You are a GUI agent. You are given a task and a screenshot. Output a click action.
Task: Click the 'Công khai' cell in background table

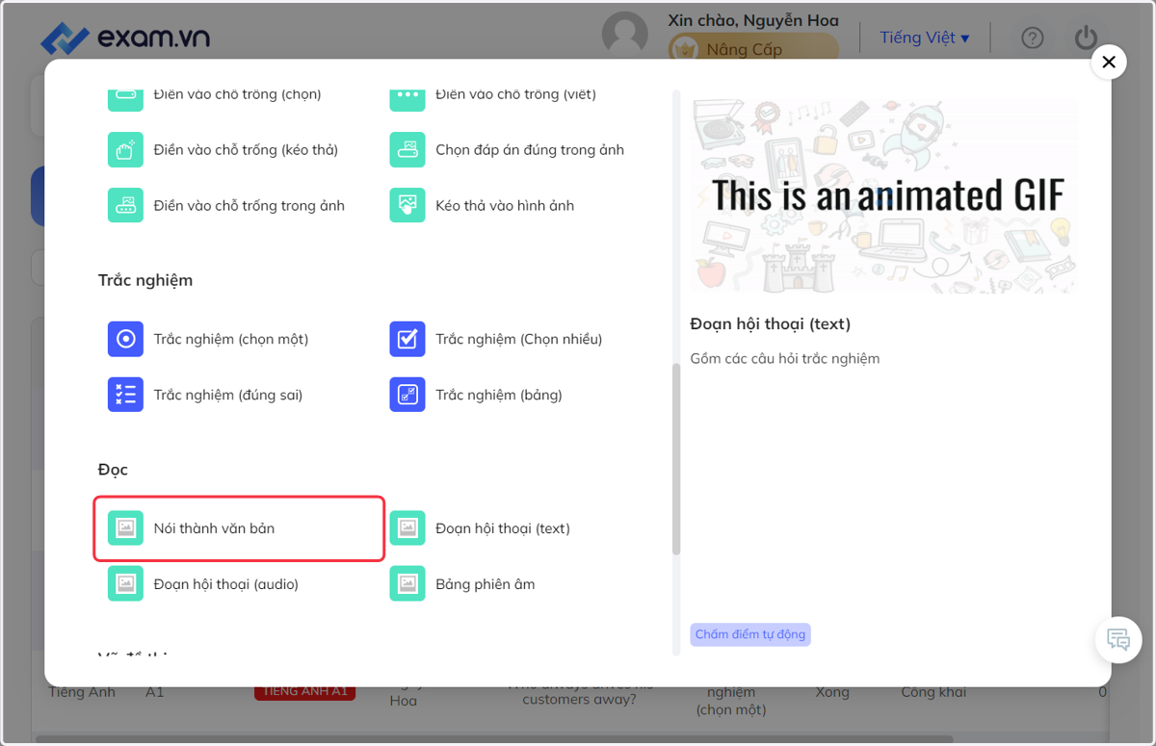[933, 692]
